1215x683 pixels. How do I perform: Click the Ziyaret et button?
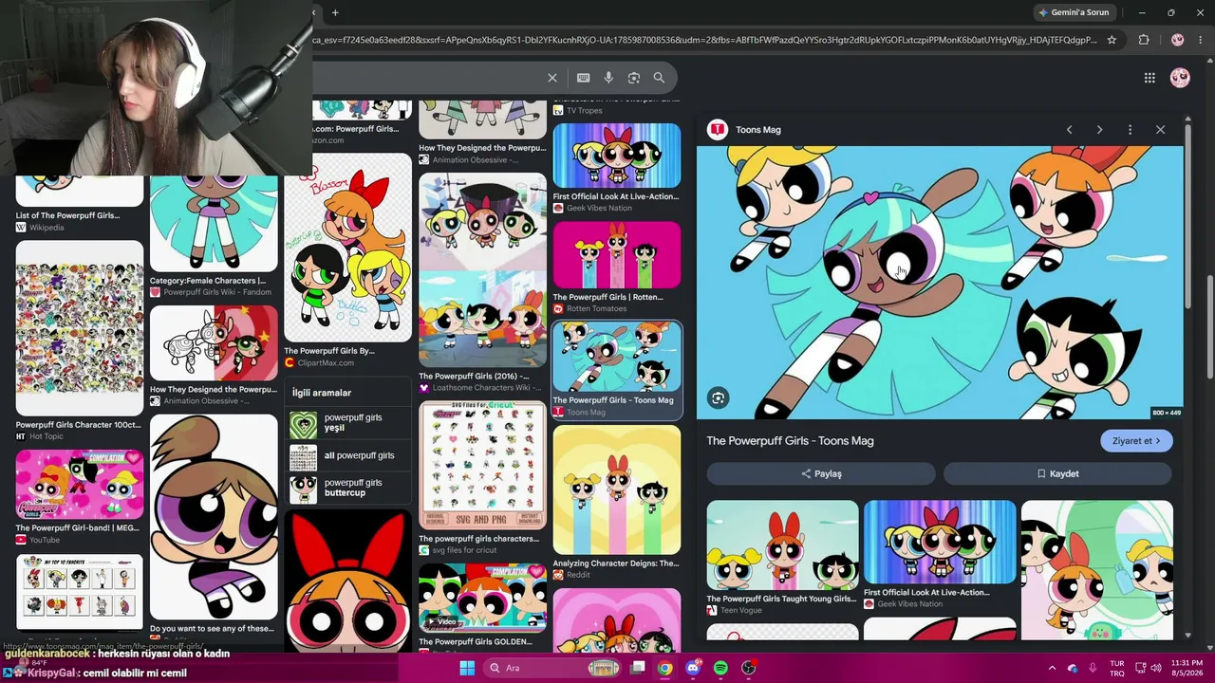[1136, 441]
